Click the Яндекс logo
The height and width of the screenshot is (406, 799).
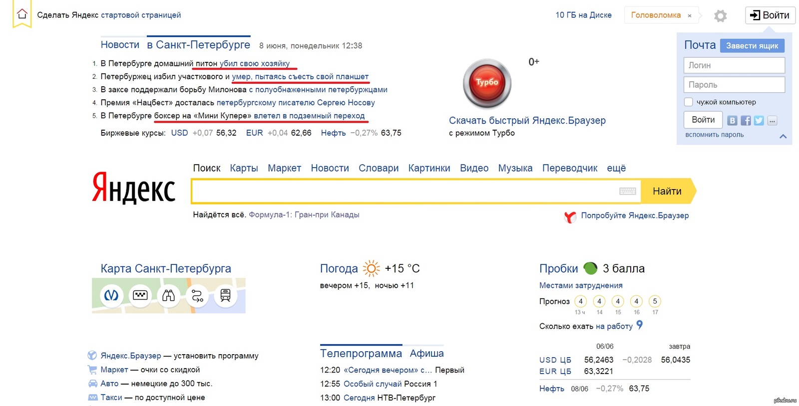(x=133, y=188)
